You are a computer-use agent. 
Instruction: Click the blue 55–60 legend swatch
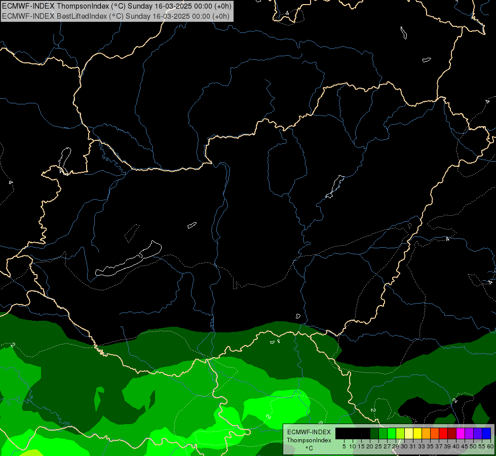click(x=486, y=434)
